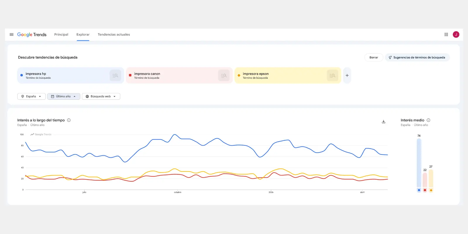Click the Descubre tendencias de búsqueda heading
This screenshot has height=234, width=468.
click(48, 57)
